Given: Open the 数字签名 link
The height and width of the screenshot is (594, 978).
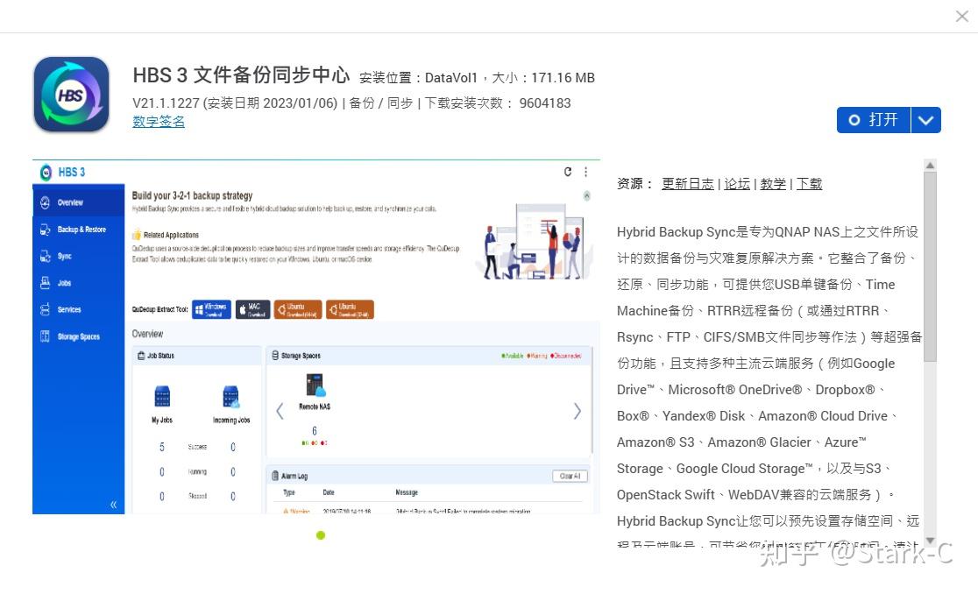Looking at the screenshot, I should pos(158,122).
